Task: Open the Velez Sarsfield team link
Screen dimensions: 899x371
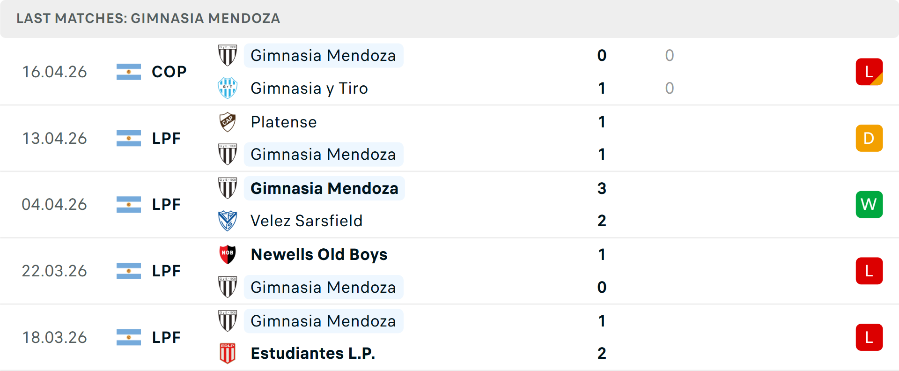Action: click(x=306, y=221)
